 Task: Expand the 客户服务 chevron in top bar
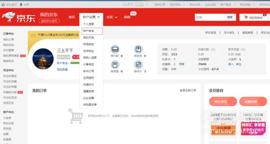click(x=234, y=5)
